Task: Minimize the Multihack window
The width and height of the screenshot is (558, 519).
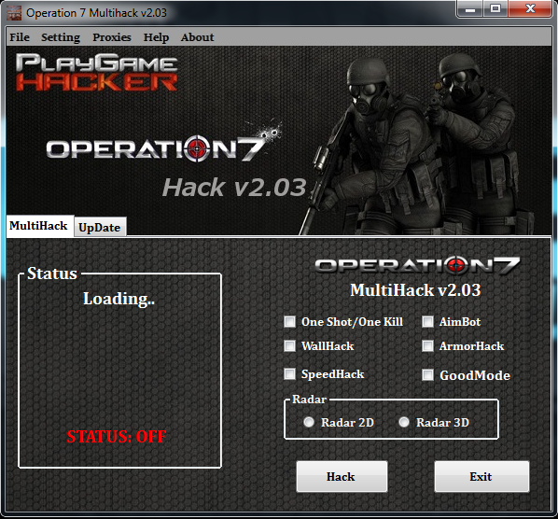Action: pos(469,8)
